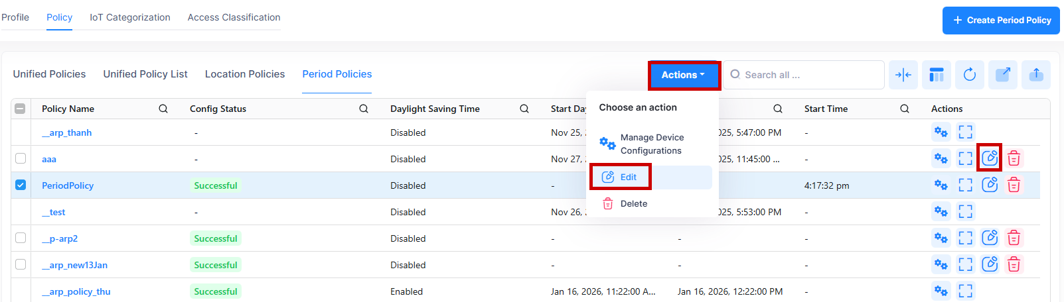Click the collapse columns width icon

[903, 75]
